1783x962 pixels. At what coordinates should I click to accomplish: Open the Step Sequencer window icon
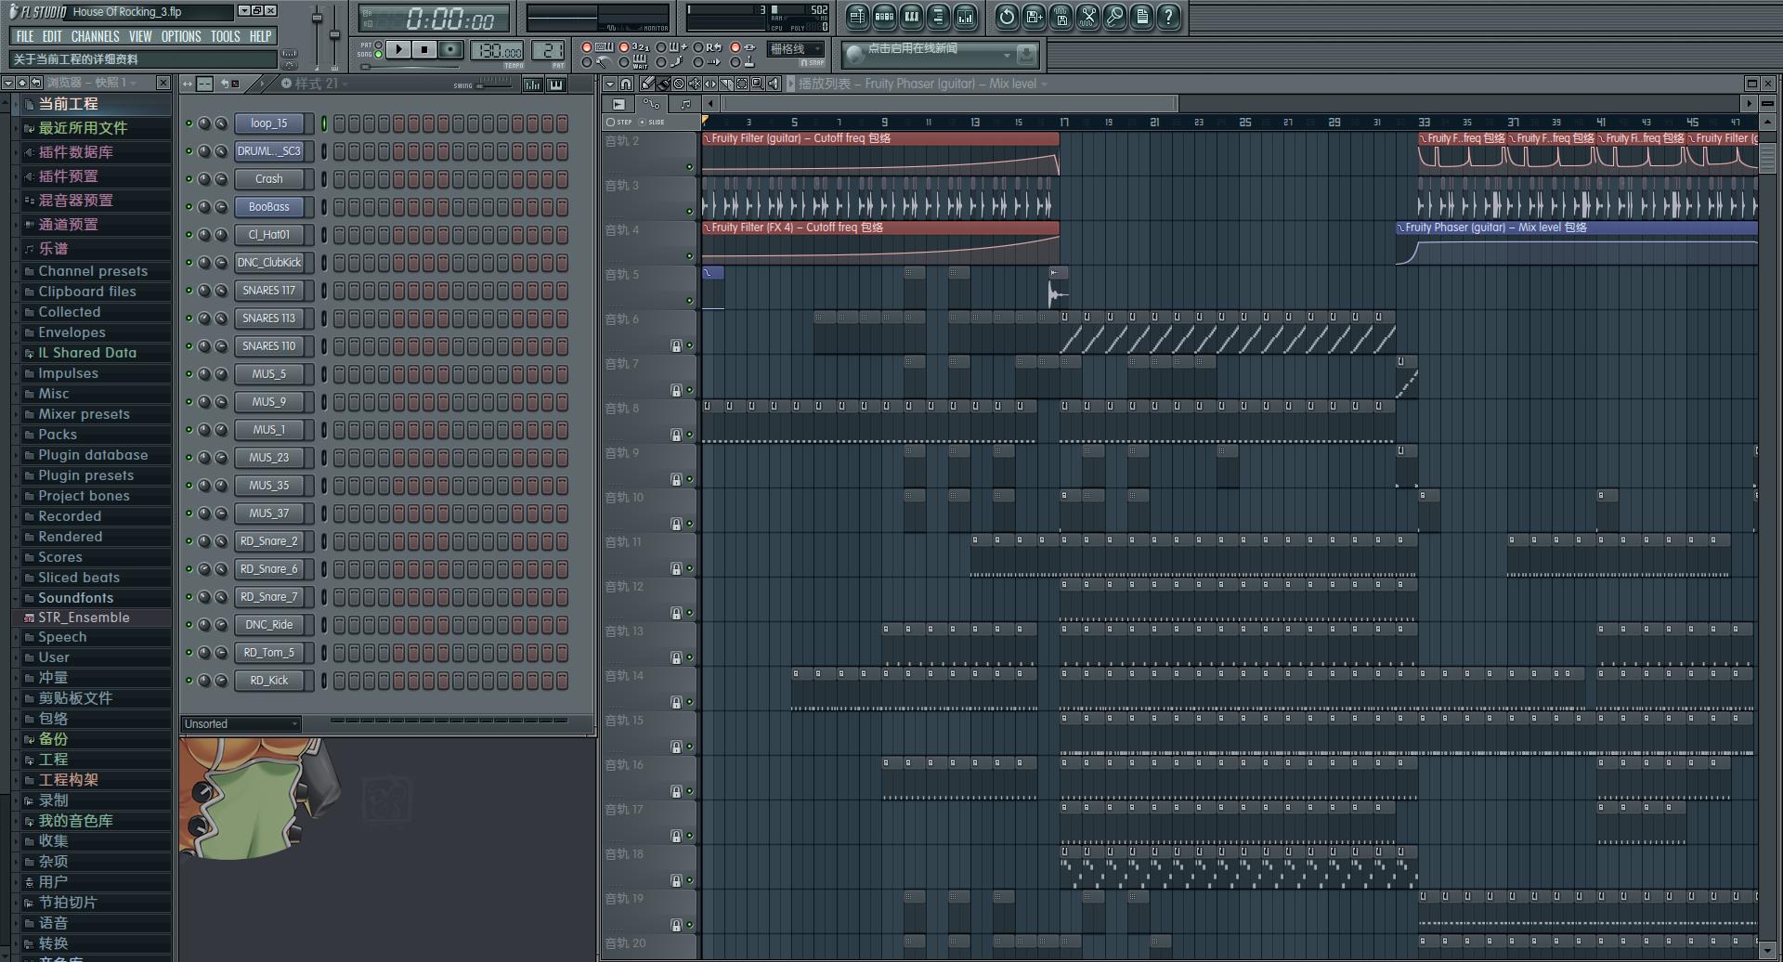click(884, 16)
